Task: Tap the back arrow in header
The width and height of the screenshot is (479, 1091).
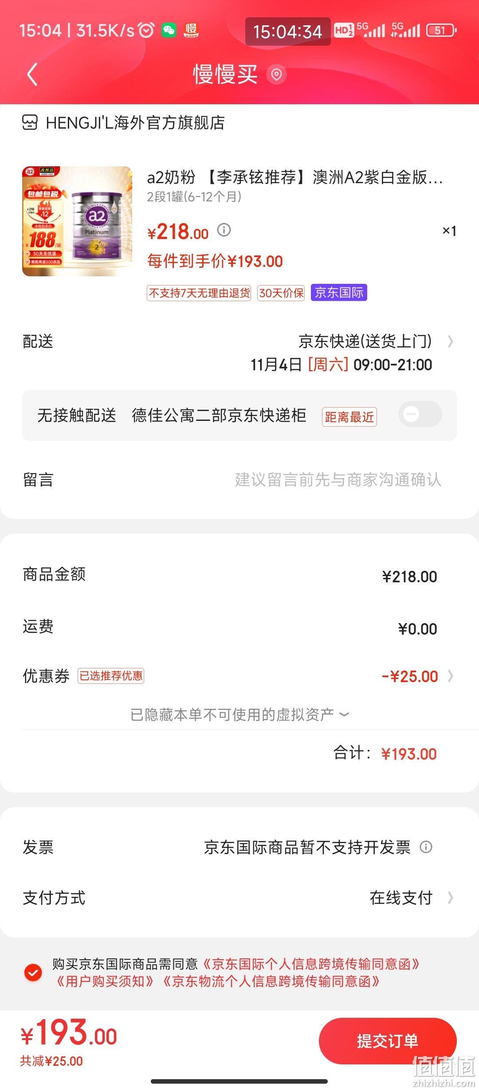Action: click(x=32, y=74)
